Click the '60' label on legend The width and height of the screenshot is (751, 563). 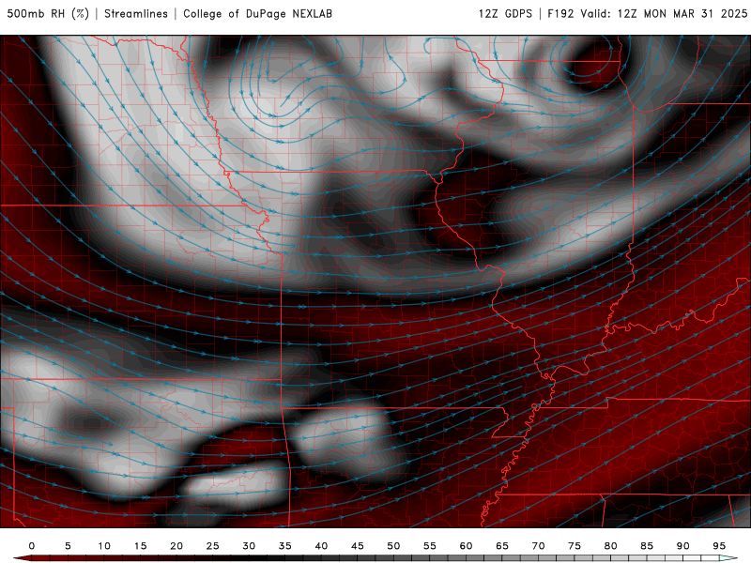pos(466,546)
